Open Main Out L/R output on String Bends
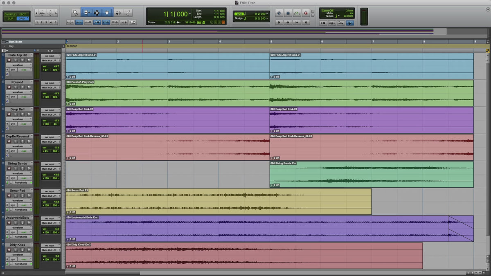 click(50, 169)
